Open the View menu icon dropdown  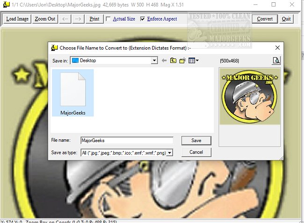pos(194,61)
